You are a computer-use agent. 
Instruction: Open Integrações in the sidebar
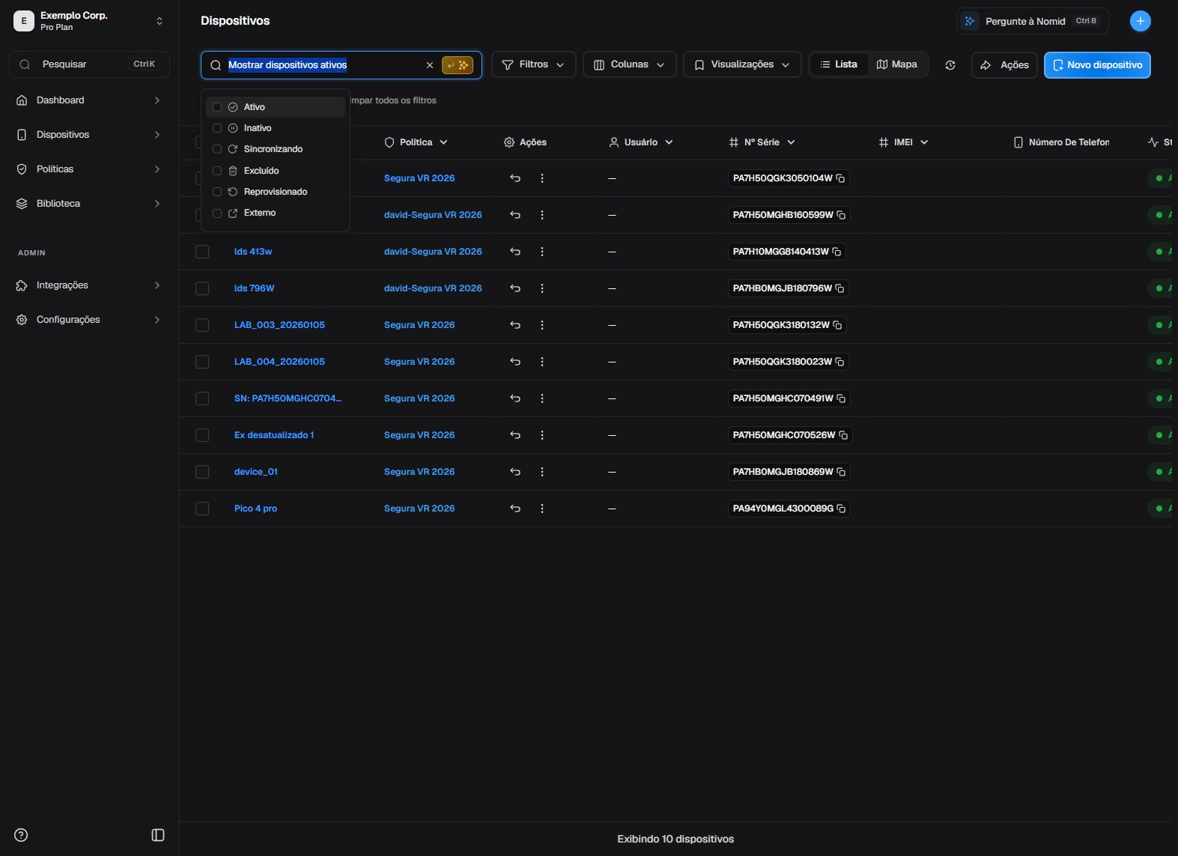89,285
